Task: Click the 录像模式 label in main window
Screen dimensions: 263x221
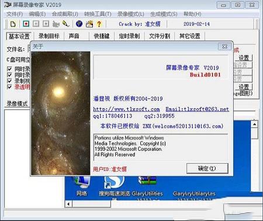Action: click(17, 103)
